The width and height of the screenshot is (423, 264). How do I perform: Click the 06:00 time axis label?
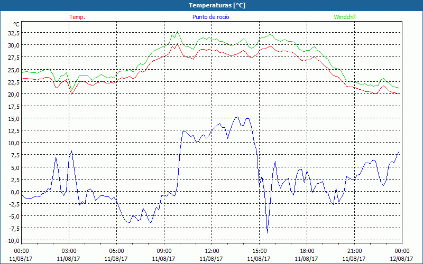116,251
